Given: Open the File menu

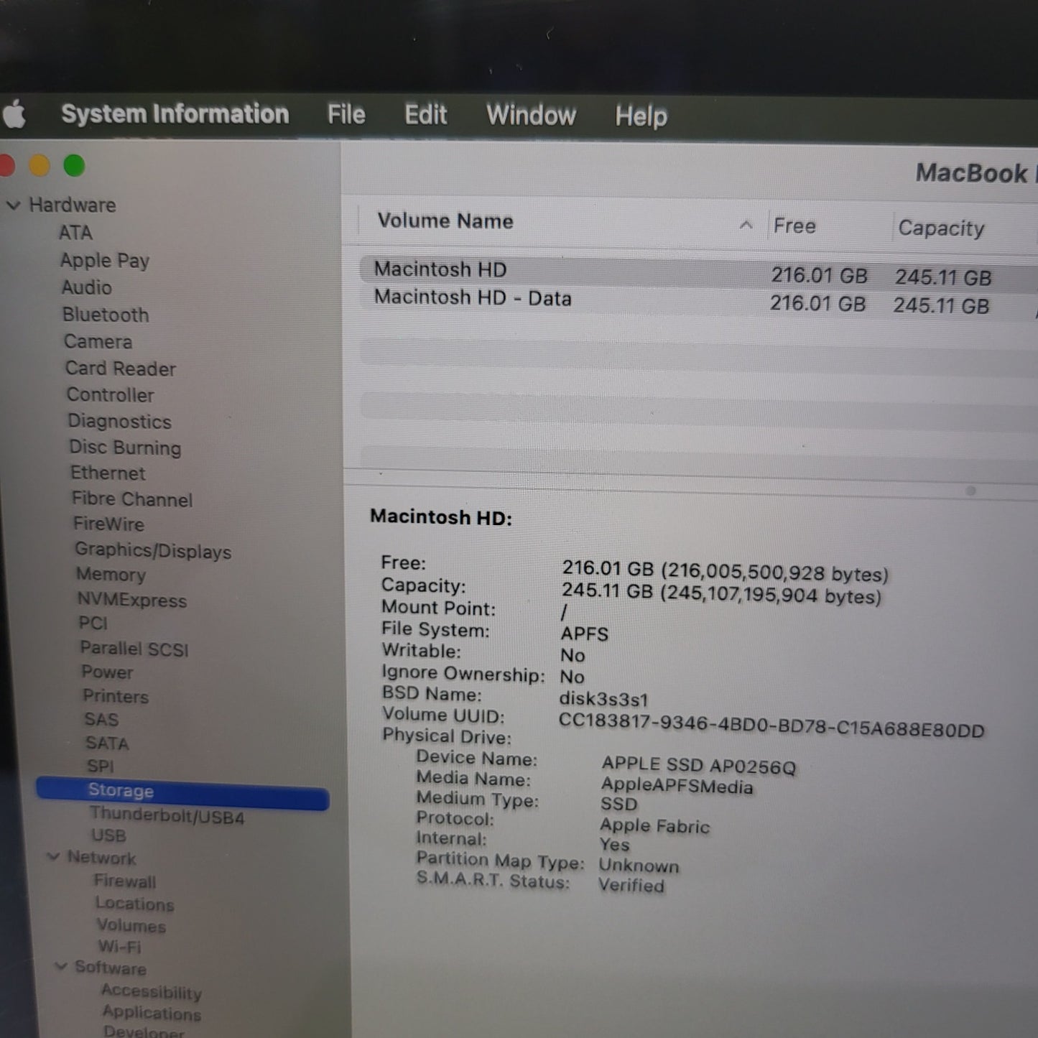Looking at the screenshot, I should pyautogui.click(x=346, y=114).
